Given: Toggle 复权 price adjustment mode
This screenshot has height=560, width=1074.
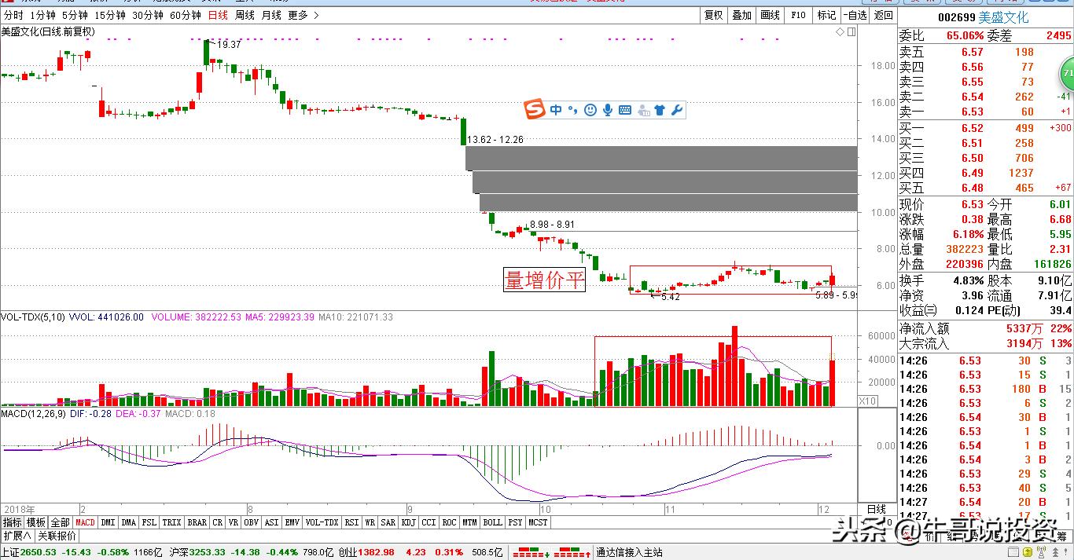Looking at the screenshot, I should (x=713, y=14).
